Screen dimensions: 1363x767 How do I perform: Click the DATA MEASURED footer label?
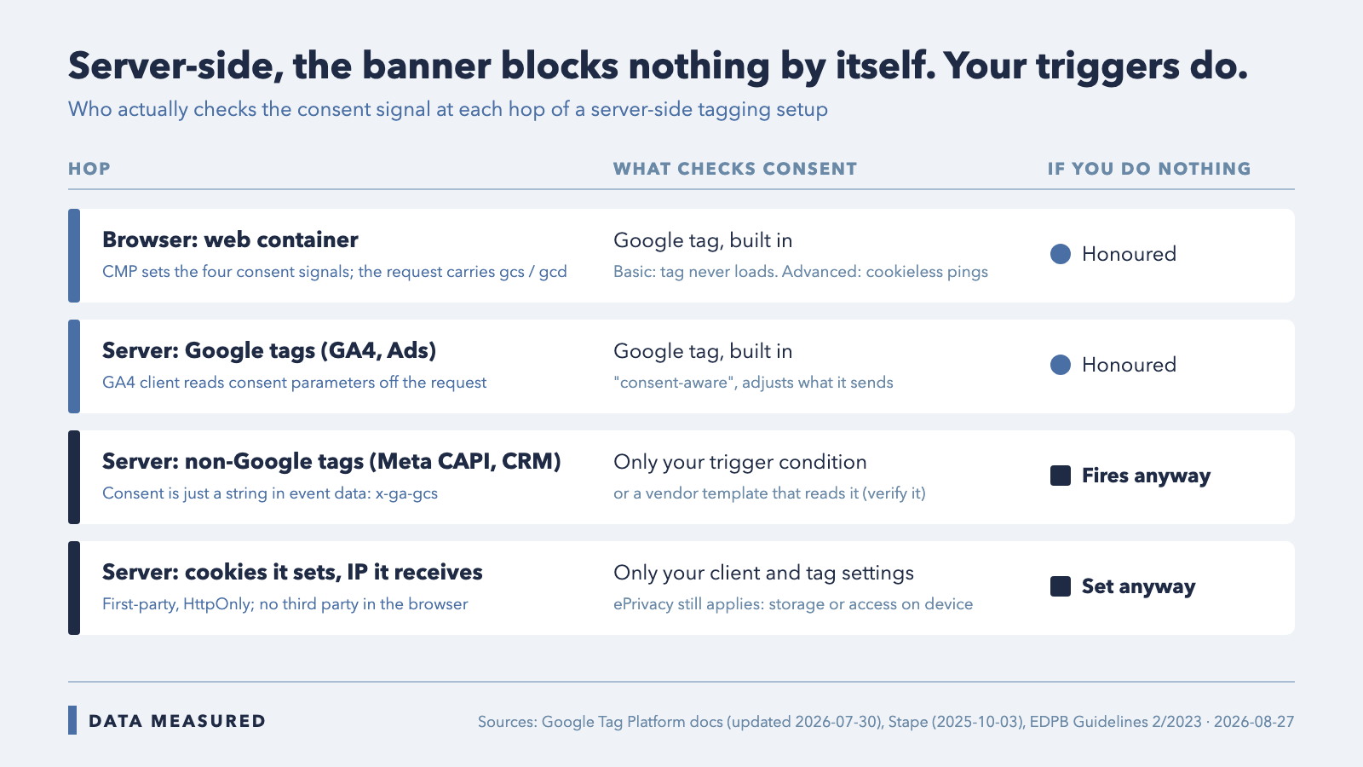tap(177, 721)
